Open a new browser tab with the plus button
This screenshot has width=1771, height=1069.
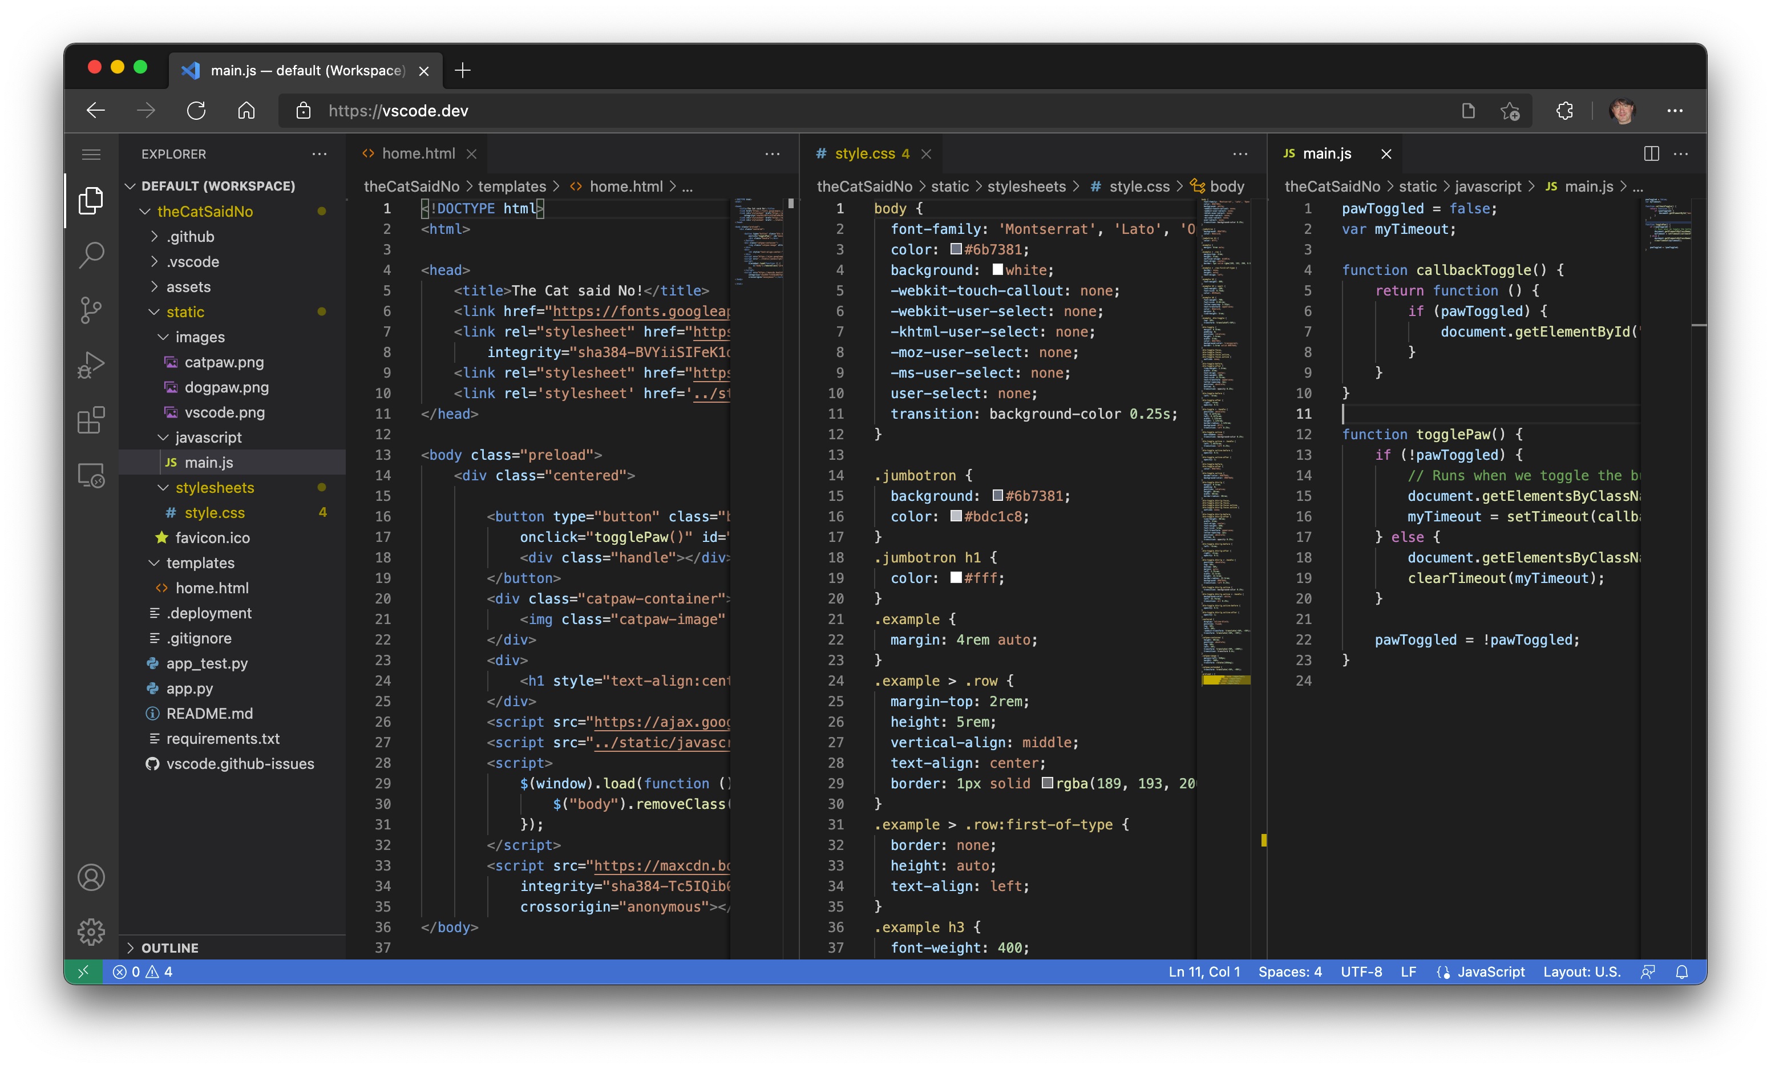463,70
